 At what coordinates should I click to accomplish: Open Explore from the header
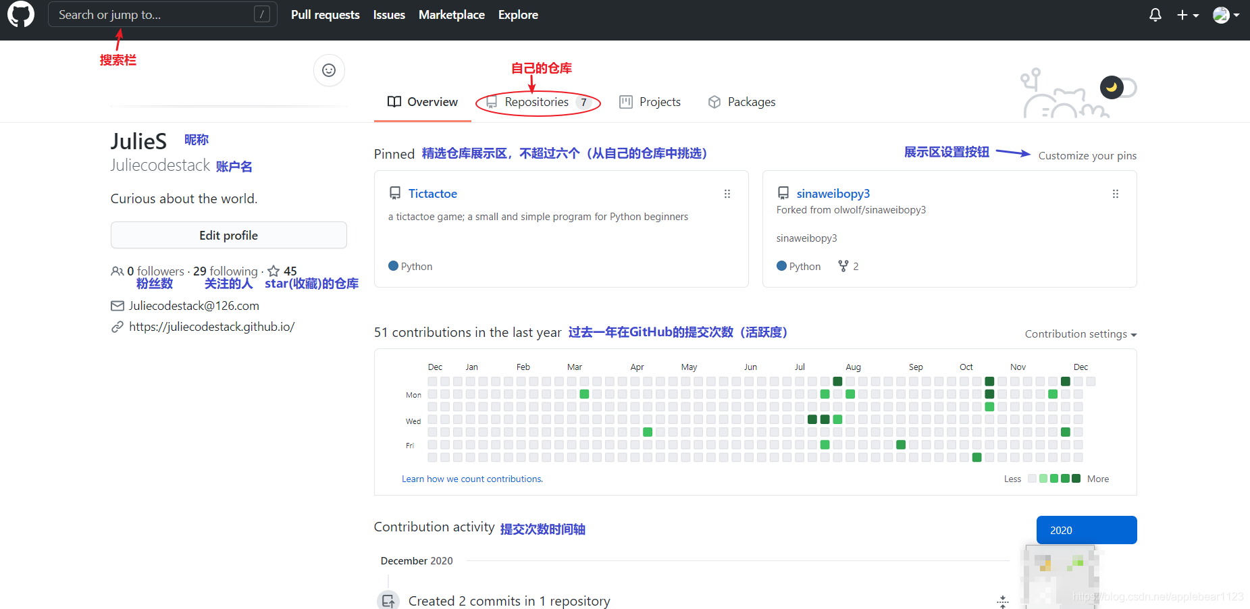click(518, 15)
